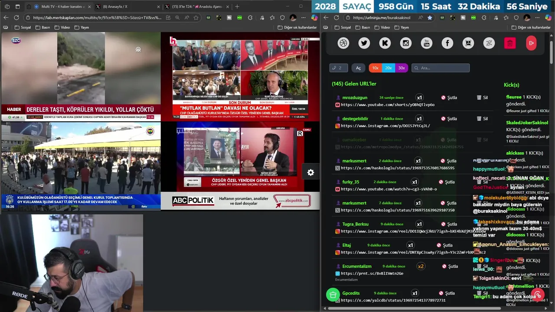
Task: Open Yayın folder in right browser
Action: (x=402, y=27)
